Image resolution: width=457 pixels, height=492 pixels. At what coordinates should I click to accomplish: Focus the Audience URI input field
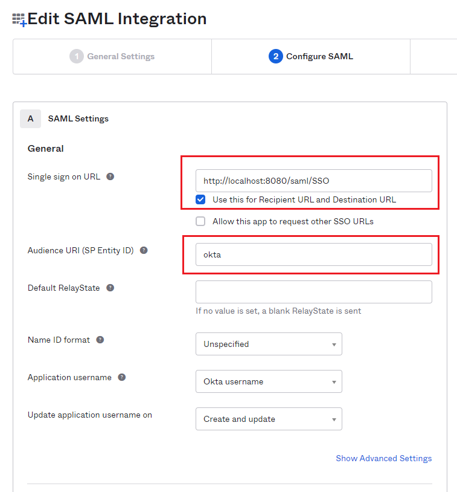(314, 254)
